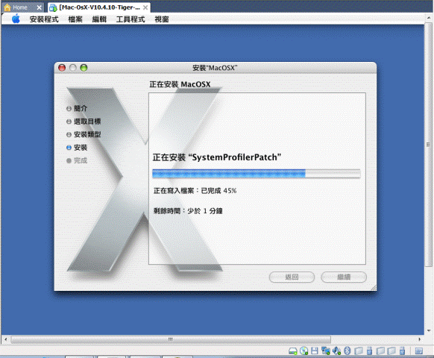The image size is (434, 358).
Task: Open the 檔案 menu
Action: click(x=75, y=19)
